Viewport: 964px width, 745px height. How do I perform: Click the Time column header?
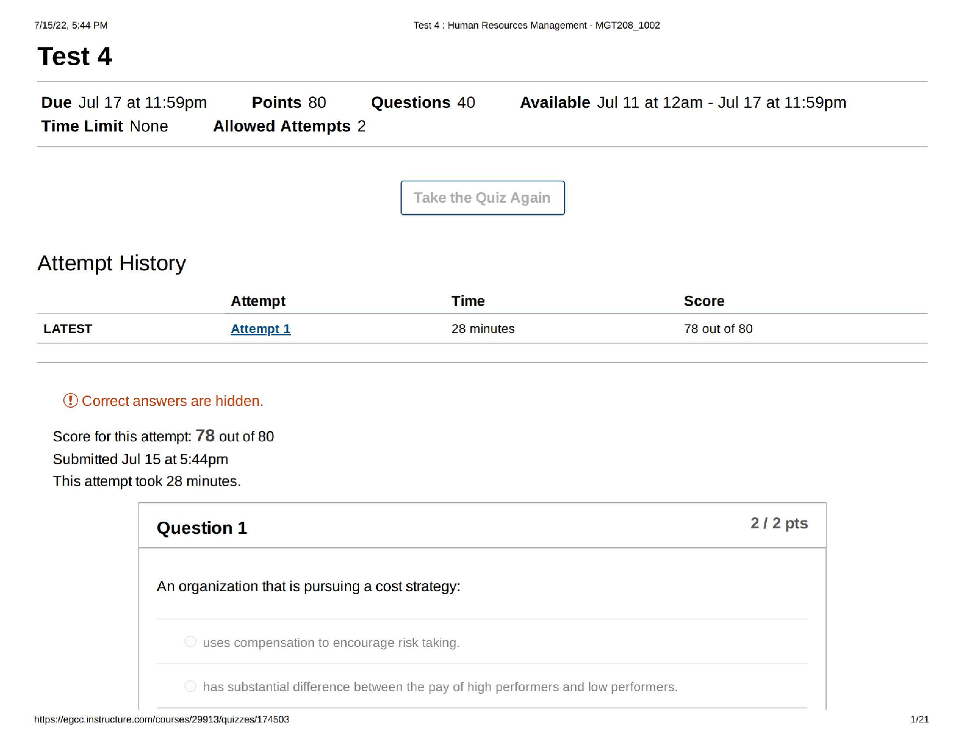(467, 301)
